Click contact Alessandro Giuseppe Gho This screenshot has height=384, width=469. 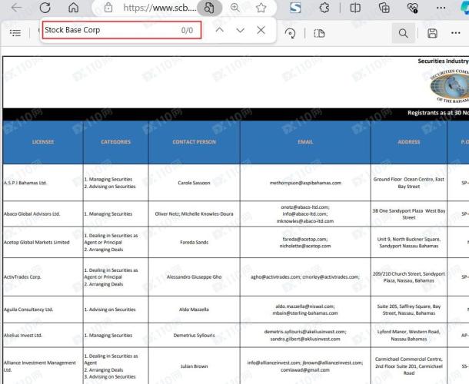coord(194,277)
